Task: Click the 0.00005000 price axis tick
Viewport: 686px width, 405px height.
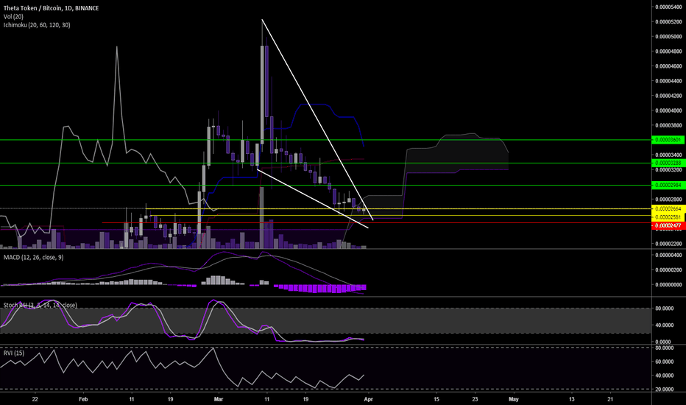Action: coord(668,36)
